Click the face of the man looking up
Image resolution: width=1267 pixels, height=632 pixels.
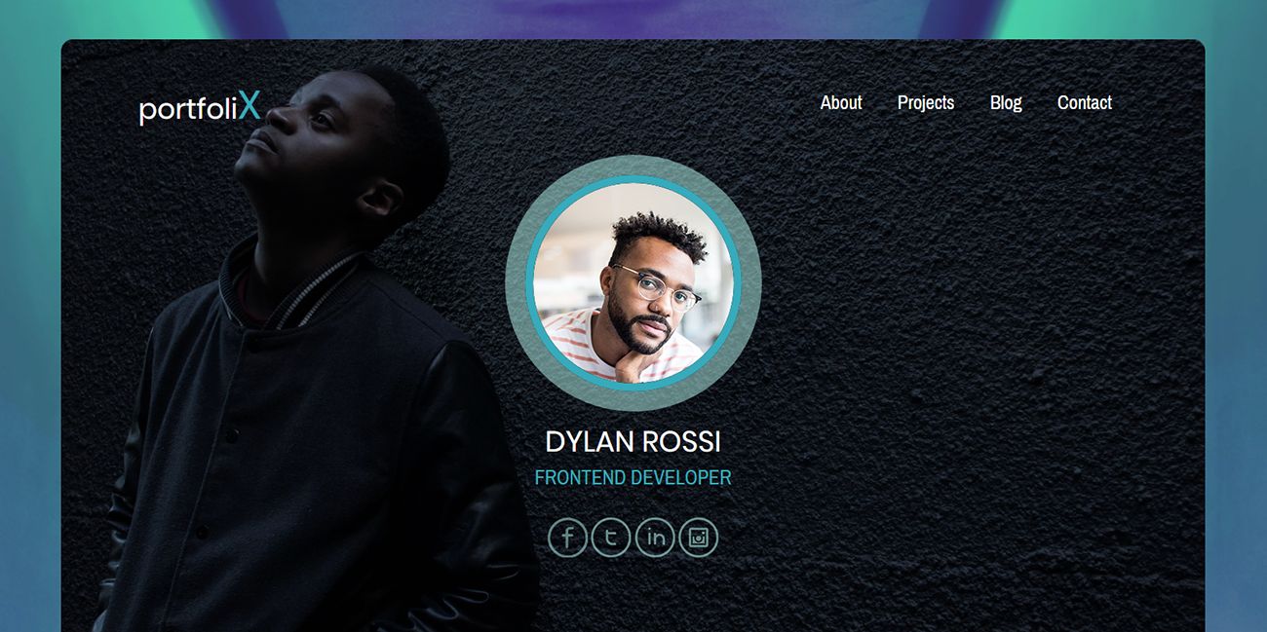(292, 131)
